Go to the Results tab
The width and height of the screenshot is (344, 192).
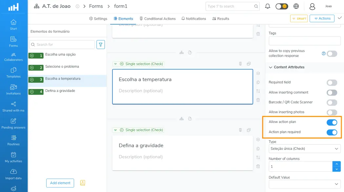tap(221, 19)
